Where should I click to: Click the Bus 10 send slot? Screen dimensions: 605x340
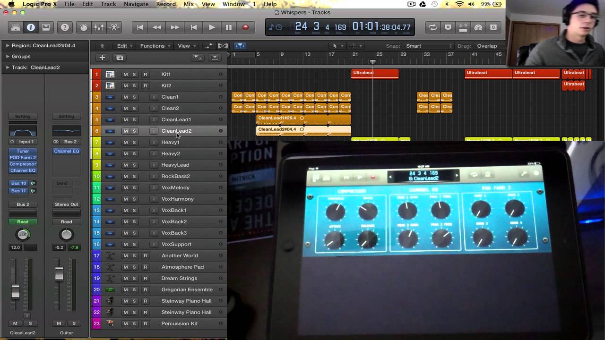pos(19,183)
